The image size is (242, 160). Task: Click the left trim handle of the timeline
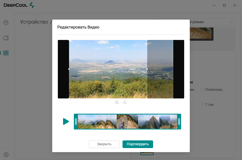point(76,122)
